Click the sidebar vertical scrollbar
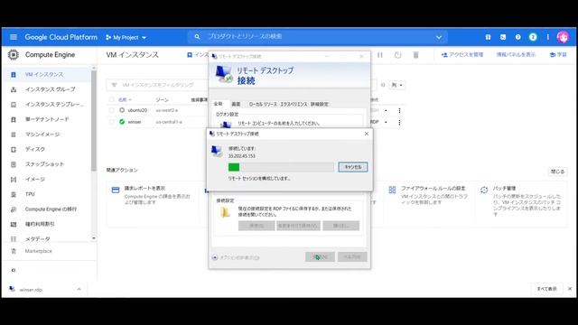 94,122
